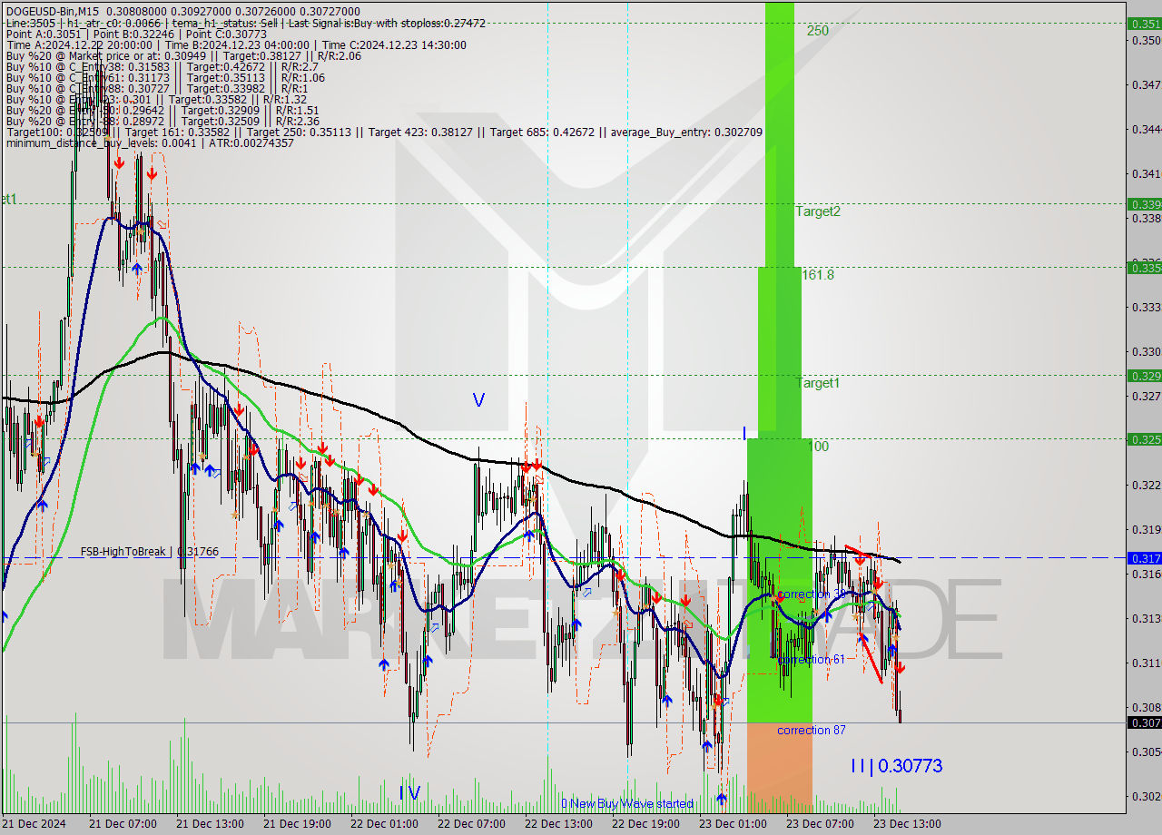Image resolution: width=1162 pixels, height=835 pixels.
Task: Click the lone blue 'V' wave label
Action: (478, 400)
